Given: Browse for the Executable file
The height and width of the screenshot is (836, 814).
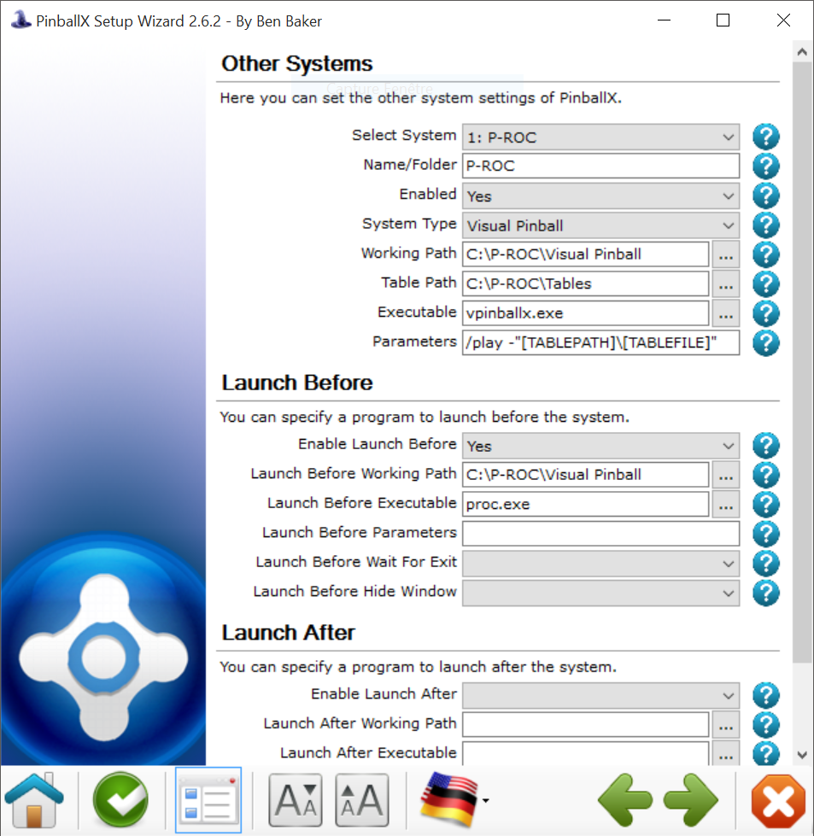Looking at the screenshot, I should (726, 313).
